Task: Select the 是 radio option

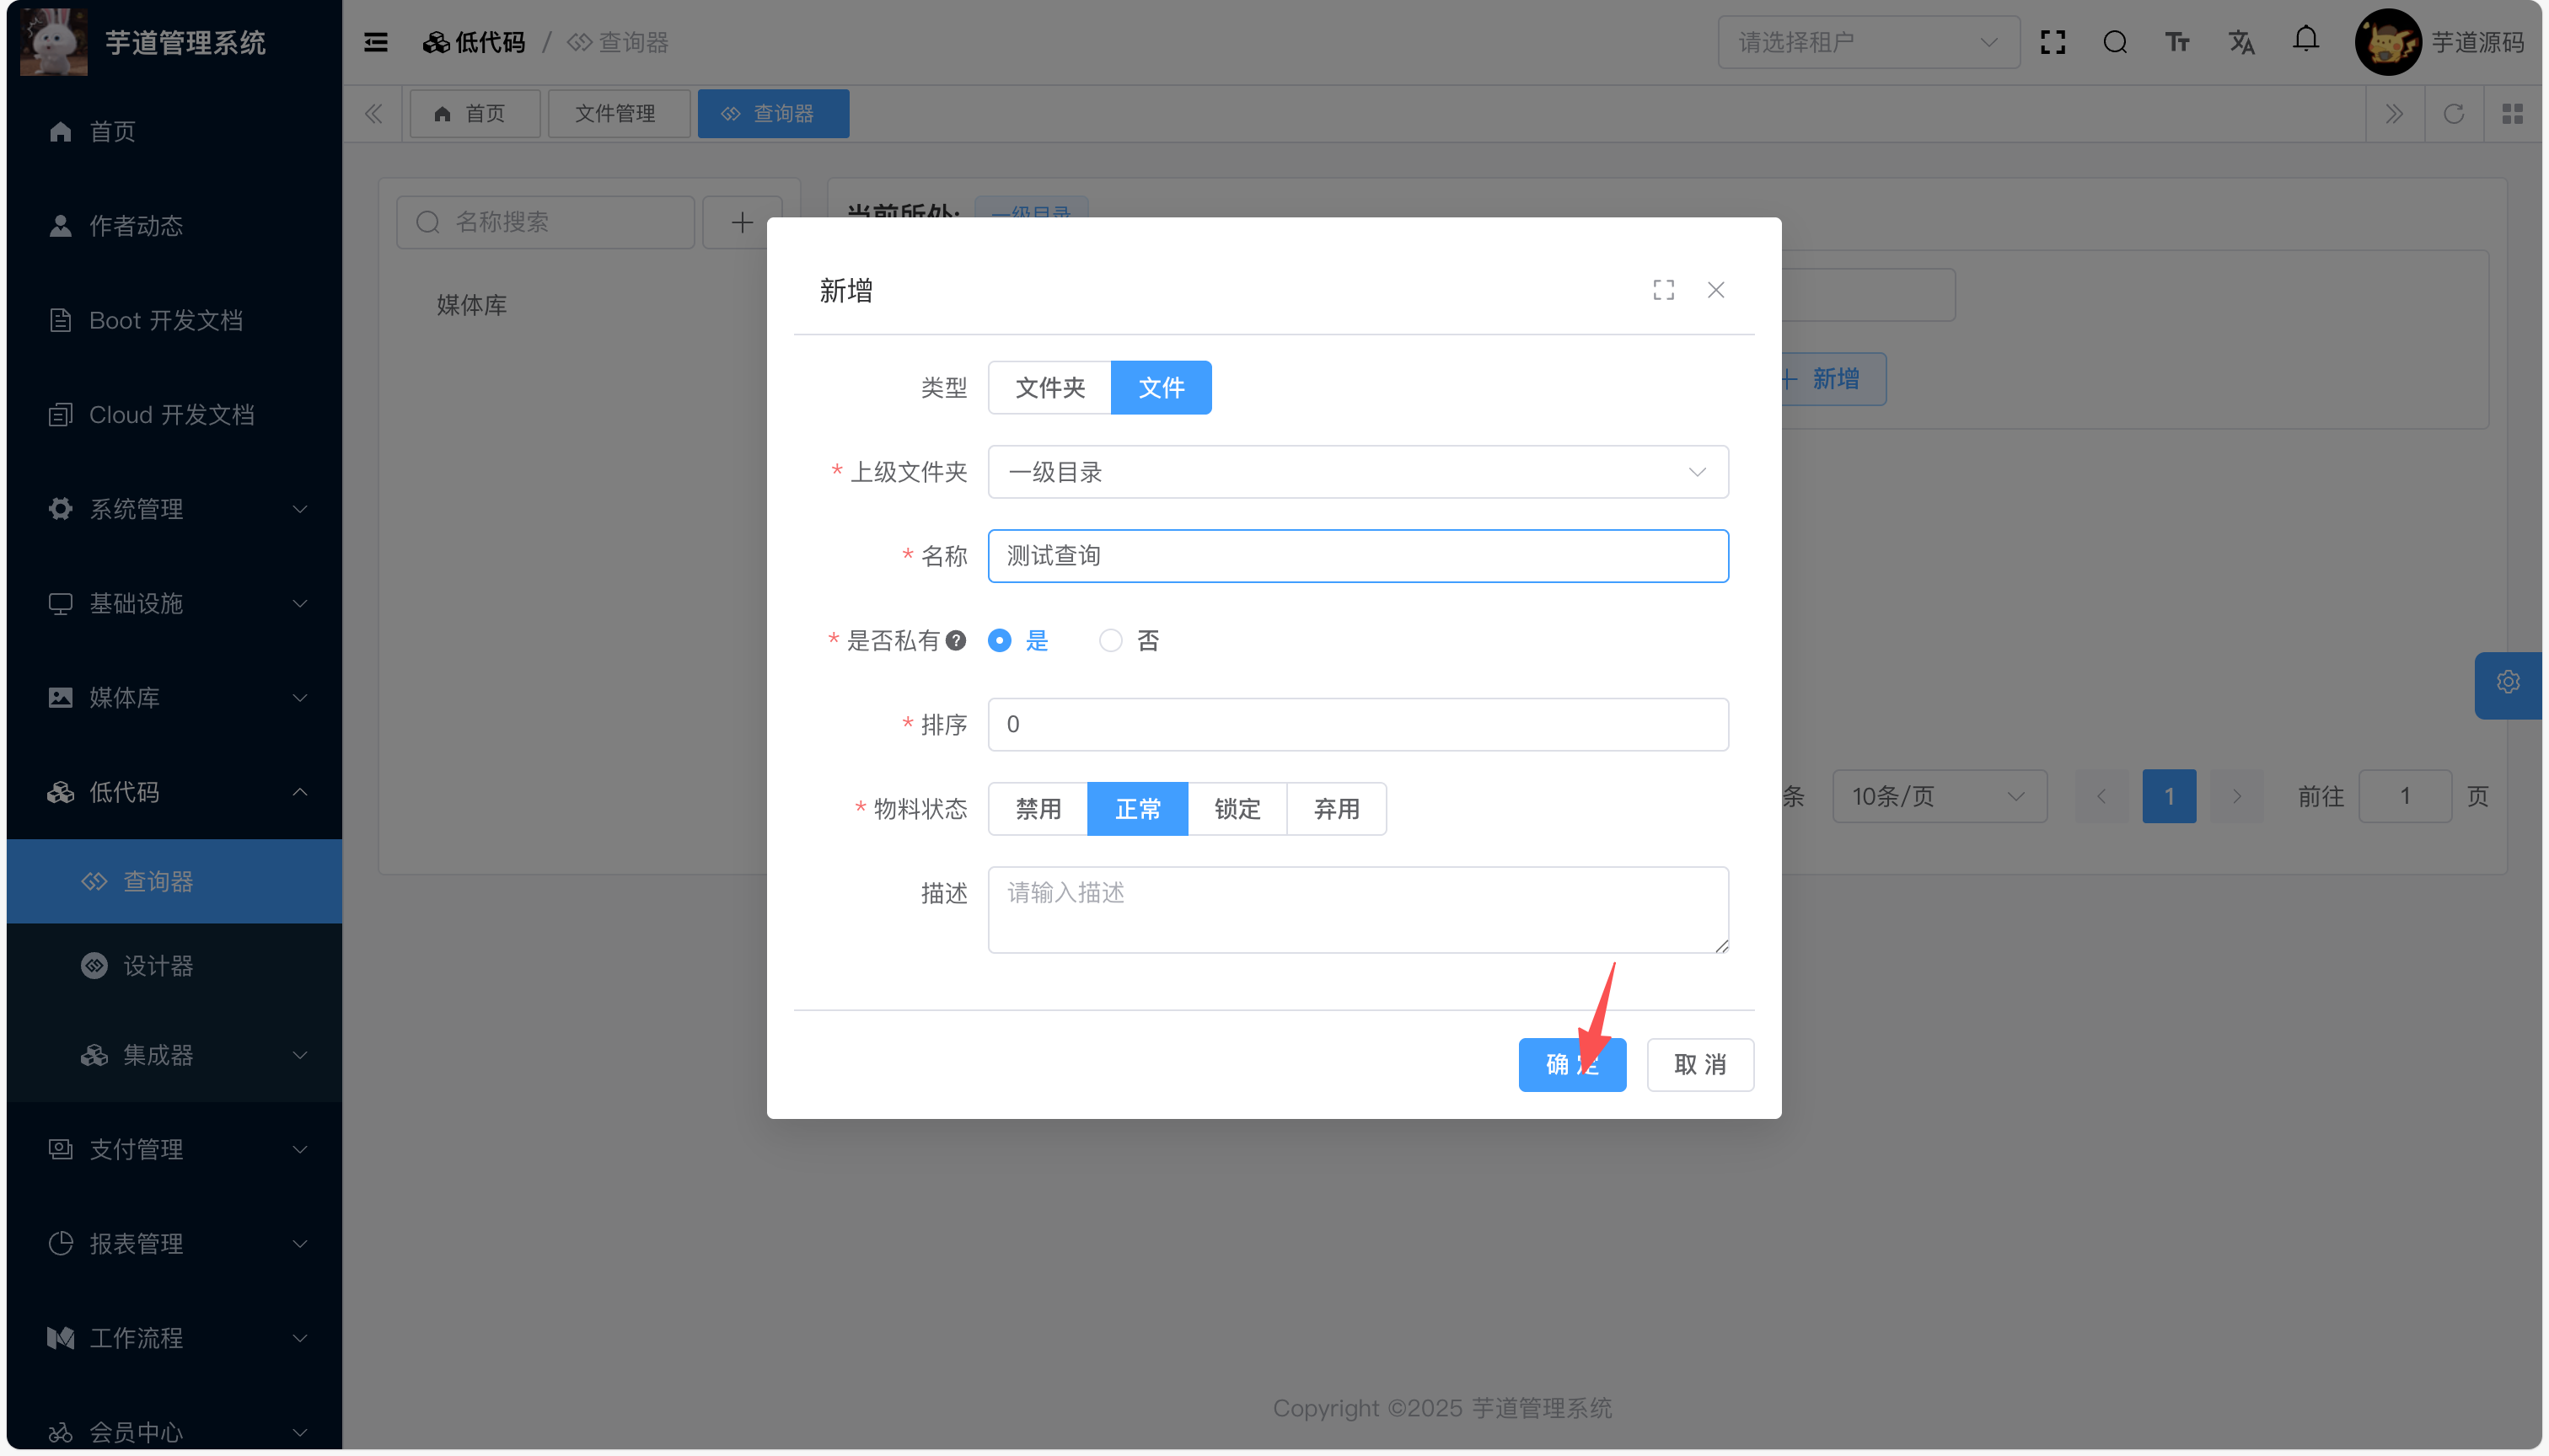Action: tap(1000, 640)
